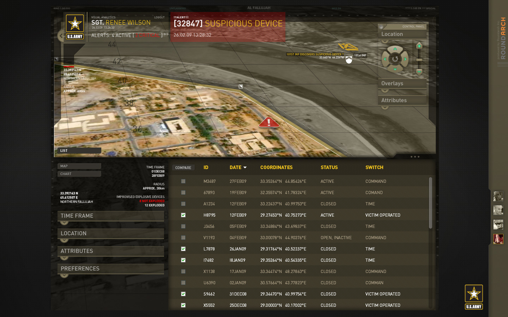Image resolution: width=508 pixels, height=317 pixels.
Task: Pan the map up with the arrow
Action: [395, 49]
